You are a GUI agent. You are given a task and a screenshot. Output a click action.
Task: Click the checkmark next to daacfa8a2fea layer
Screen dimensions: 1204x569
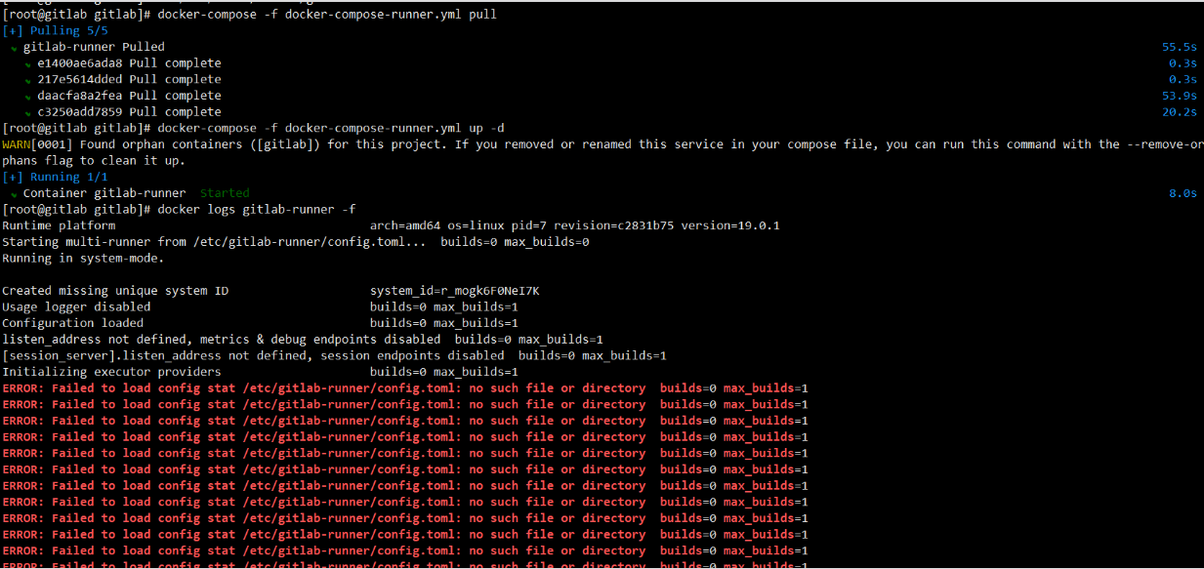click(x=28, y=97)
